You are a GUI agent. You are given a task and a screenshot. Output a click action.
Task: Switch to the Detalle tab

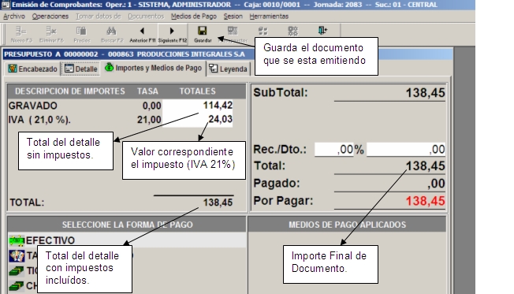(x=80, y=69)
